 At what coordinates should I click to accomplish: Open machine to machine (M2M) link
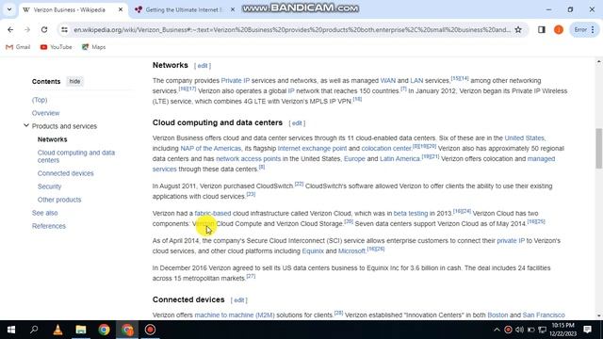click(235, 315)
